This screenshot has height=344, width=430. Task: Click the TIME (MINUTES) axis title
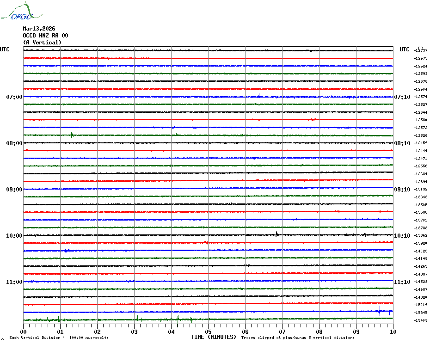[214, 337]
